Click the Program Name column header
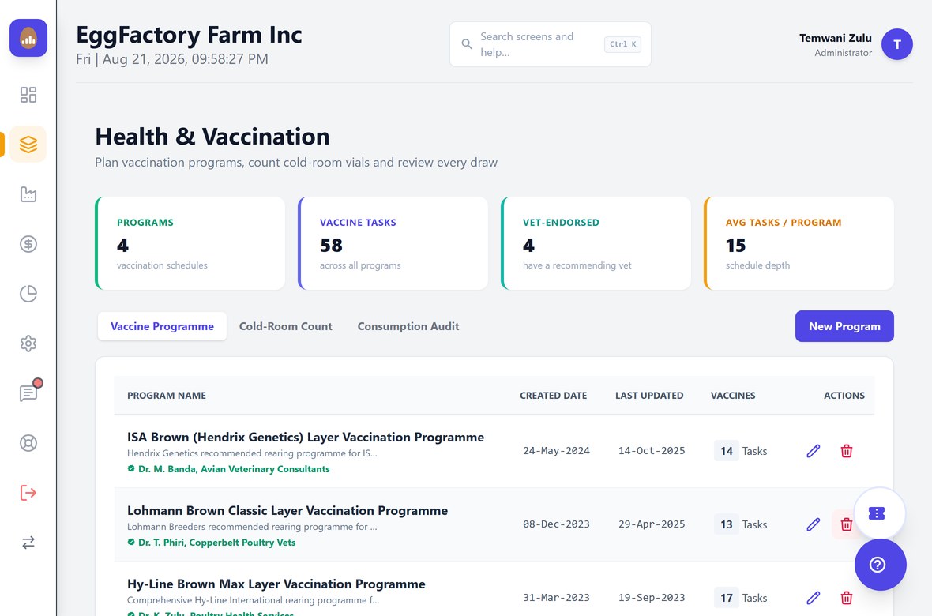This screenshot has width=932, height=616. click(x=167, y=396)
